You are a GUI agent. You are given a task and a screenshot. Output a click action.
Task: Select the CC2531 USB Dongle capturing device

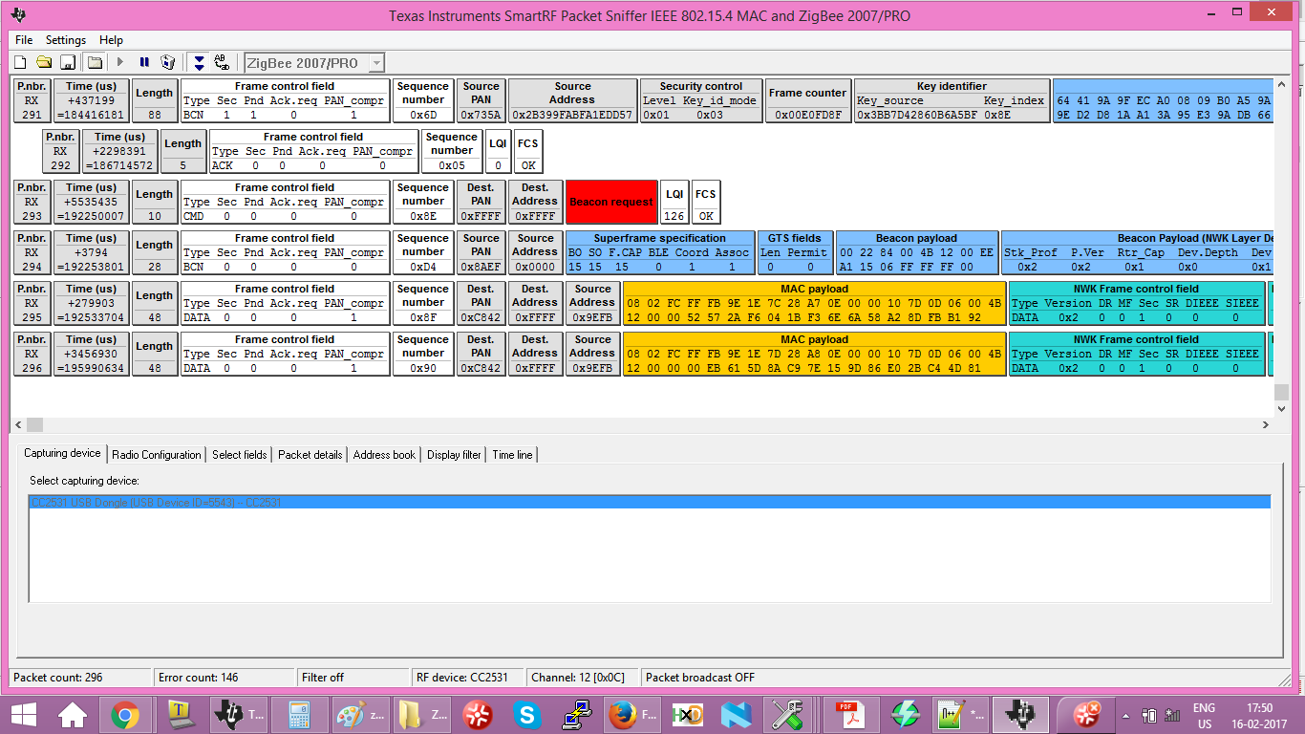click(x=650, y=502)
